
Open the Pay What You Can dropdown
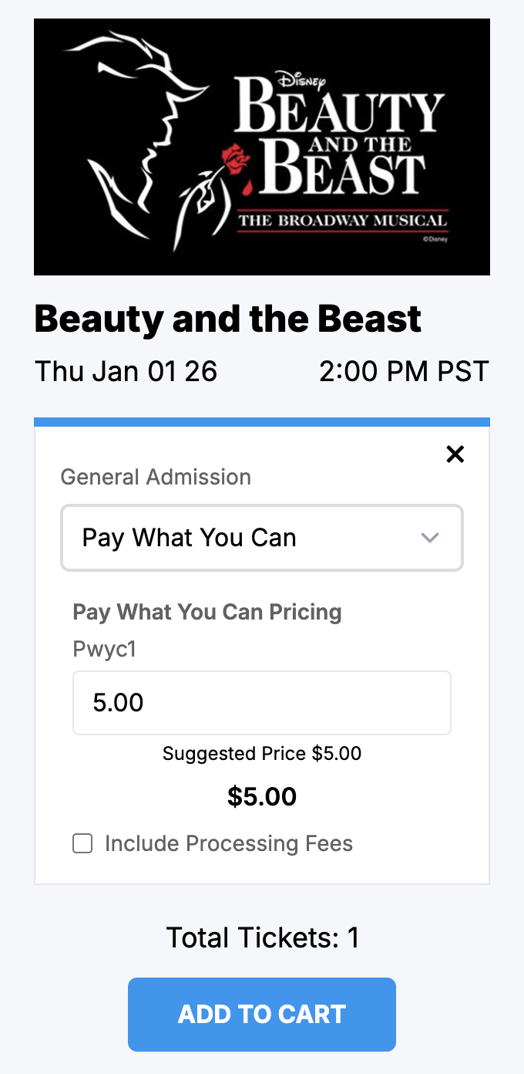tap(262, 538)
